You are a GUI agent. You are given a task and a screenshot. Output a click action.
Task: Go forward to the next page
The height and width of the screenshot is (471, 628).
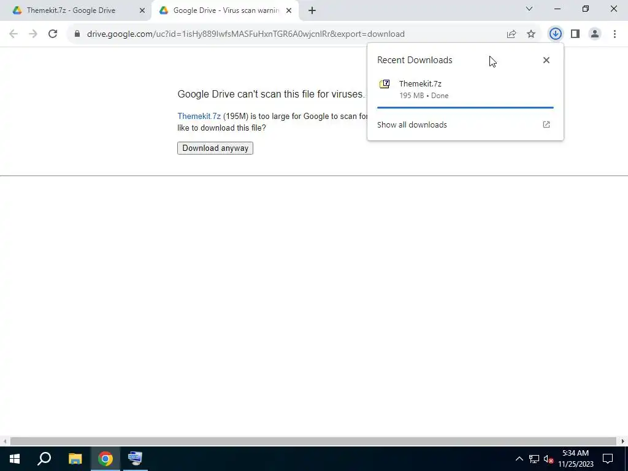[33, 34]
